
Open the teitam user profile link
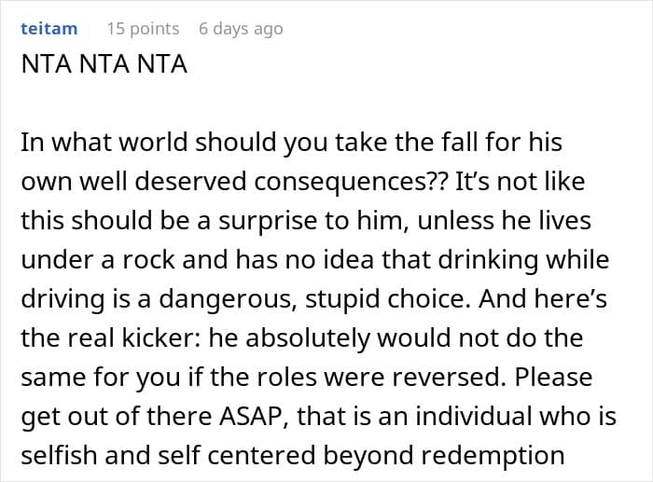pyautogui.click(x=49, y=29)
